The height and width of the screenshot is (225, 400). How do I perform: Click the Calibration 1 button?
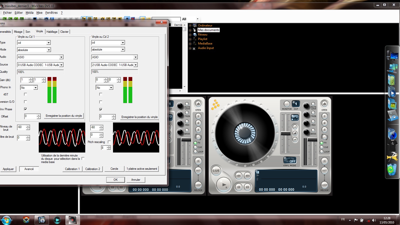point(72,169)
